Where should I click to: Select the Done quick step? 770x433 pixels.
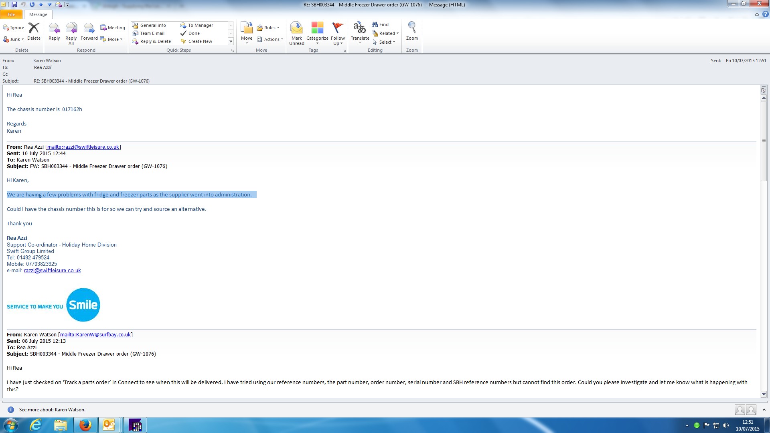[194, 33]
